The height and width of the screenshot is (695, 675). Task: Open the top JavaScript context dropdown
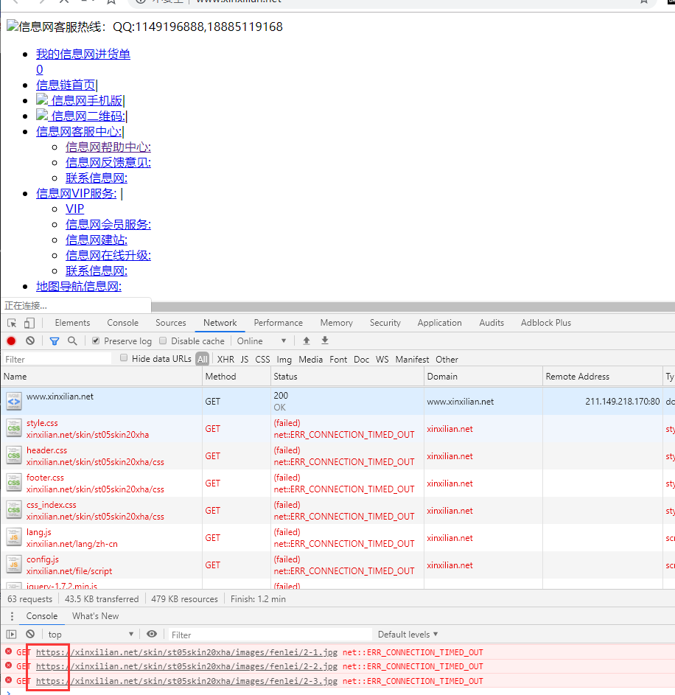[91, 635]
